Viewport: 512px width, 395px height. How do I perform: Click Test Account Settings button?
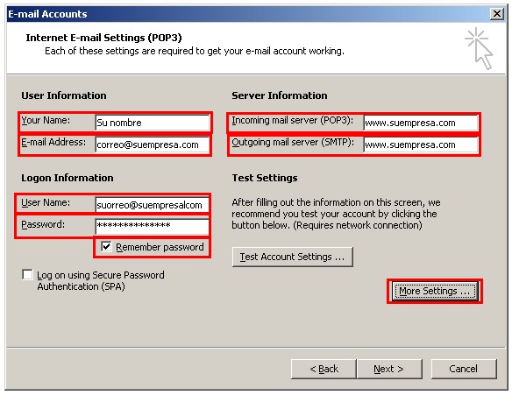pos(293,257)
